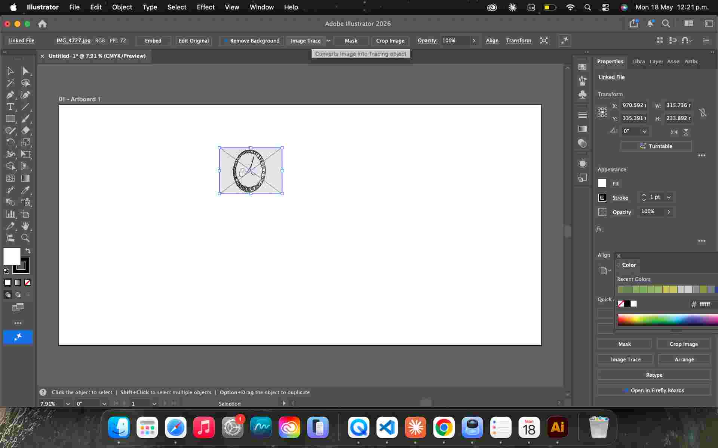718x448 pixels.
Task: Select the Rotate tool
Action: [x=10, y=143]
